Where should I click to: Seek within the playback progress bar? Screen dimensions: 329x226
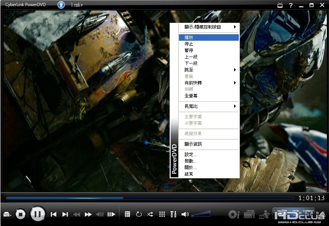point(150,198)
